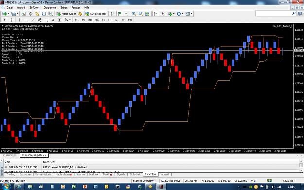
Task: Open the Konto Historie terminal tab
Action: point(43,174)
